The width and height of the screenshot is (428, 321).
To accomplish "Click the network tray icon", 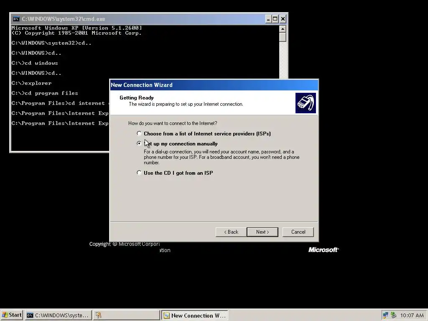I will pos(385,315).
